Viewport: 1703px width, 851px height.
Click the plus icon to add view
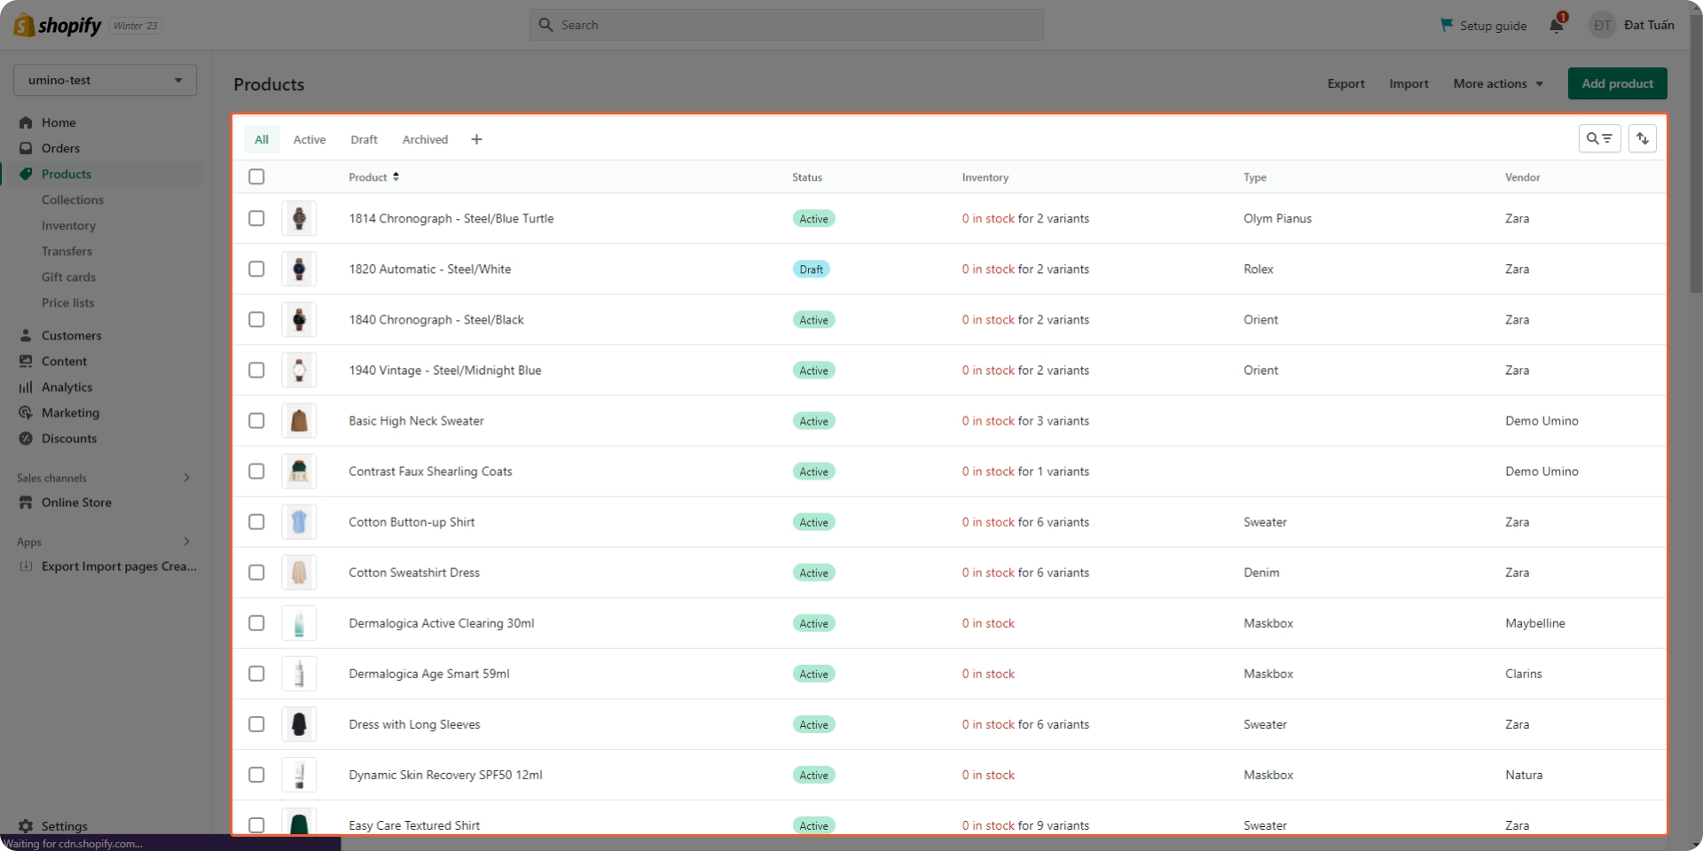point(476,139)
